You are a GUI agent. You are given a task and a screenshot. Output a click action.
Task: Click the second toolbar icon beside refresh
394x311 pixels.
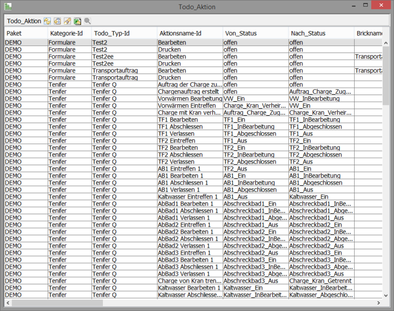pos(57,21)
